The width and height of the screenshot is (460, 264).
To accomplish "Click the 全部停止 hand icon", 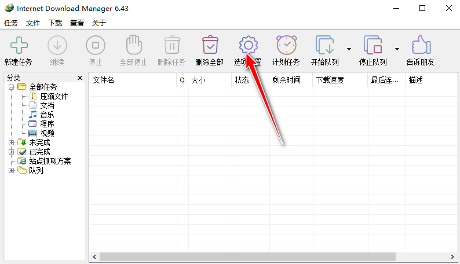I will click(134, 45).
